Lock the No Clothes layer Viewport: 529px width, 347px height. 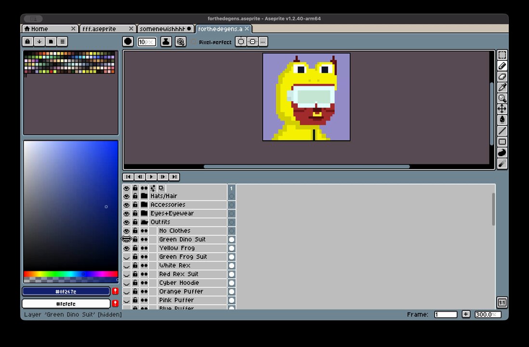(135, 230)
